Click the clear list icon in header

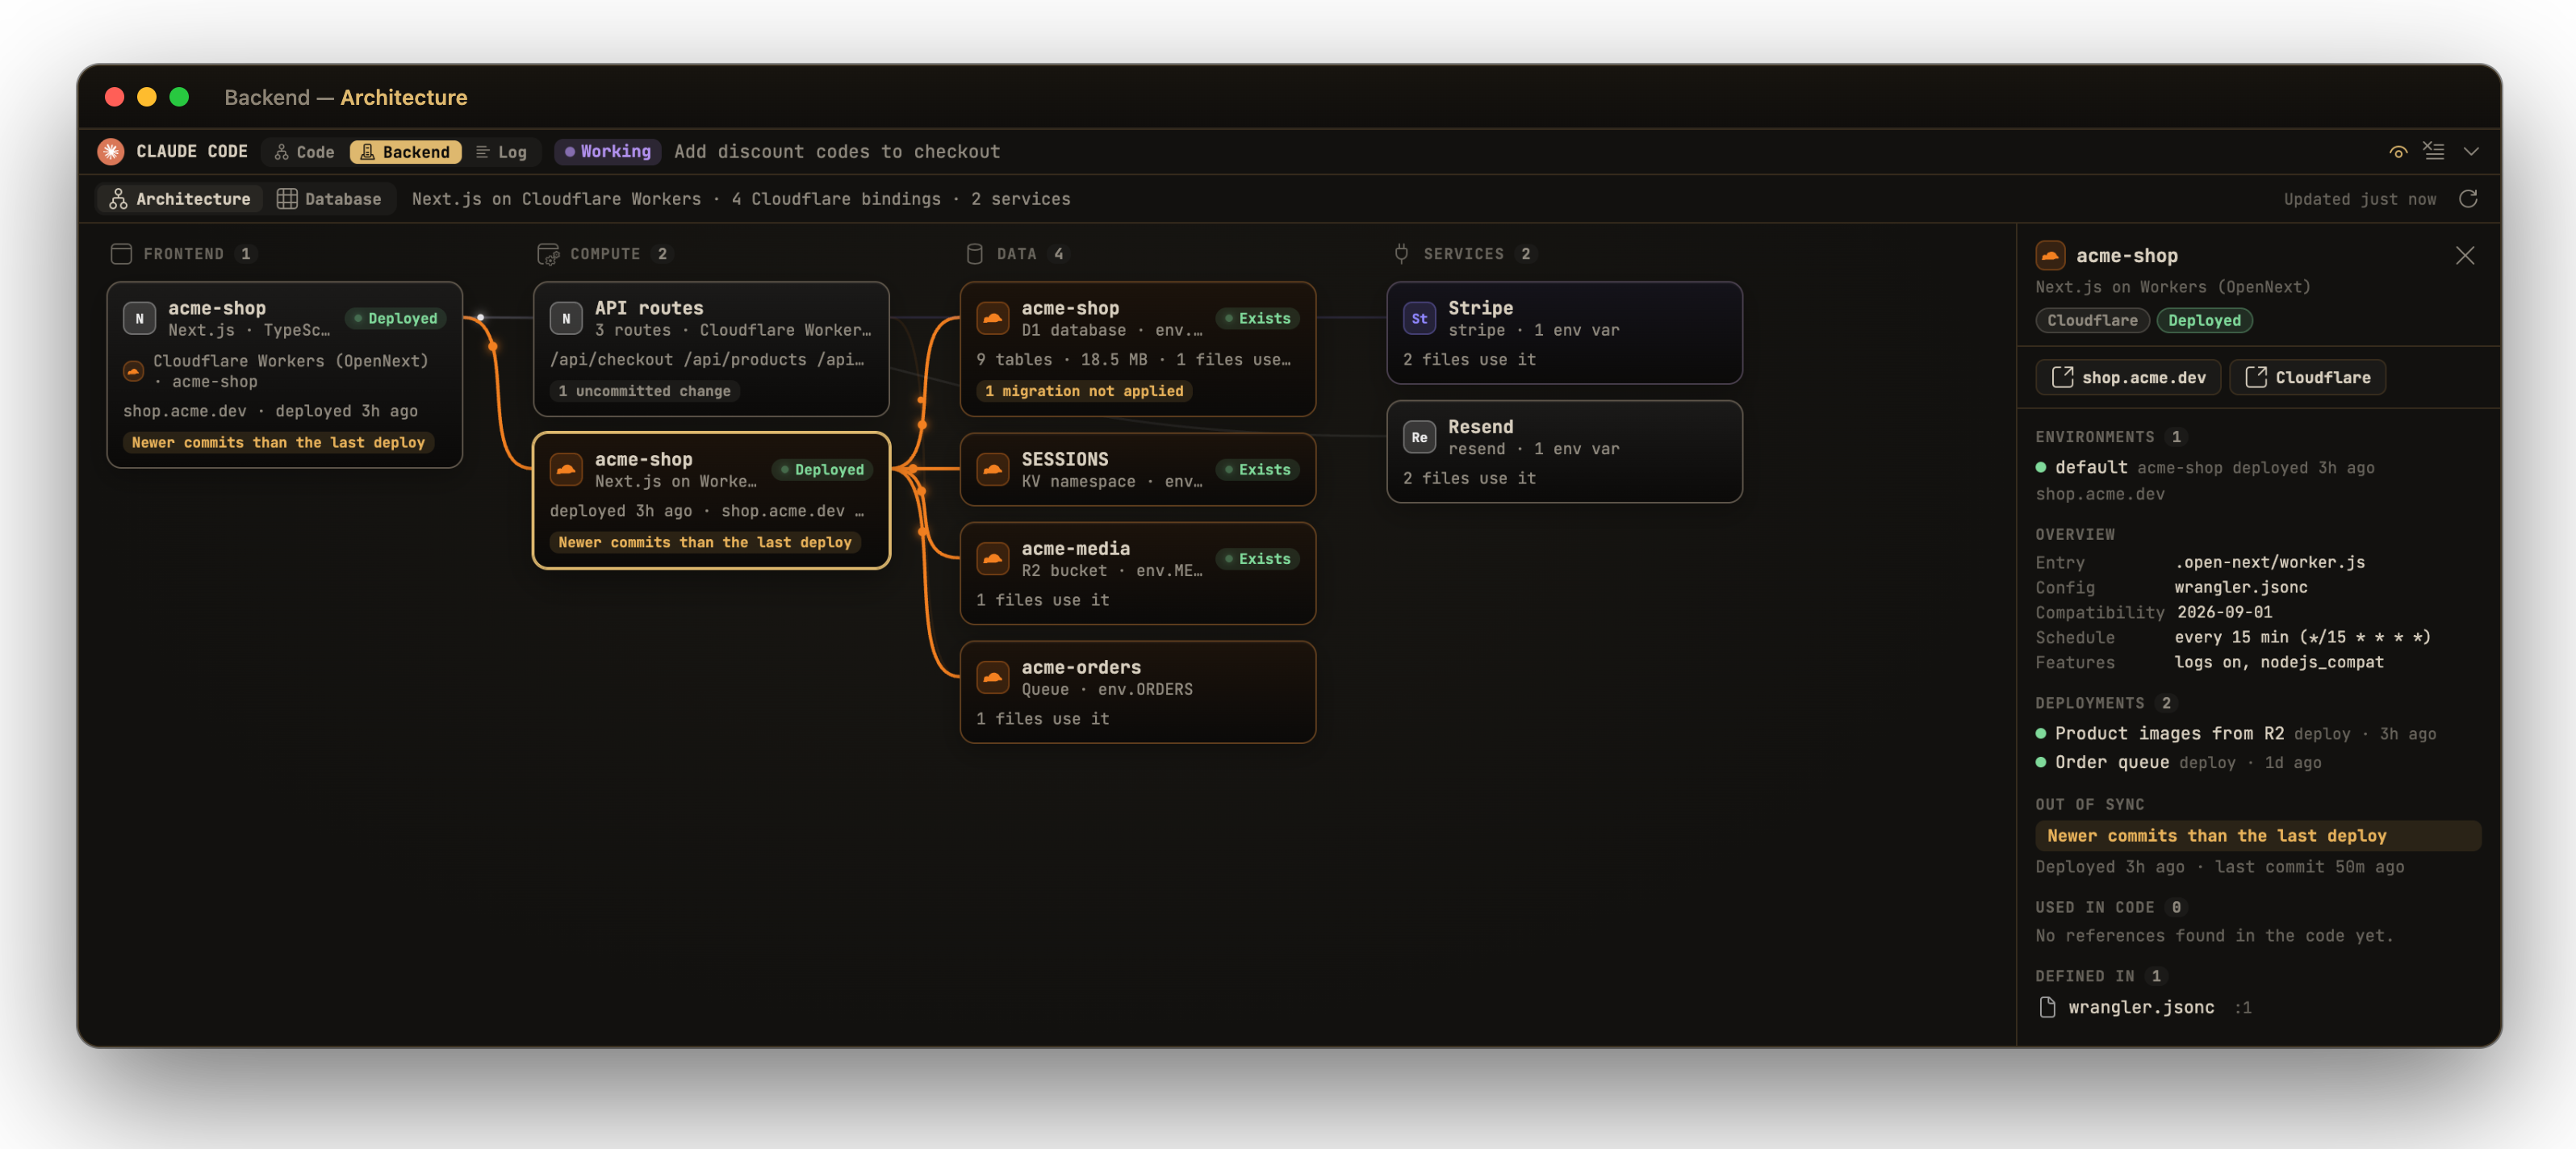(2434, 151)
